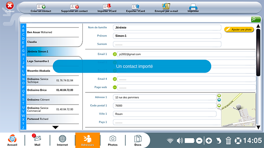Screen dimensions: 264x148
Task: Click the Pays 1 field
Action: pos(167,122)
